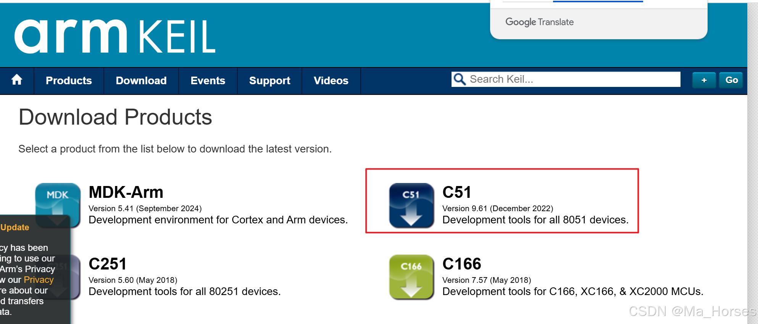
Task: Click the Go search button
Action: (x=731, y=80)
